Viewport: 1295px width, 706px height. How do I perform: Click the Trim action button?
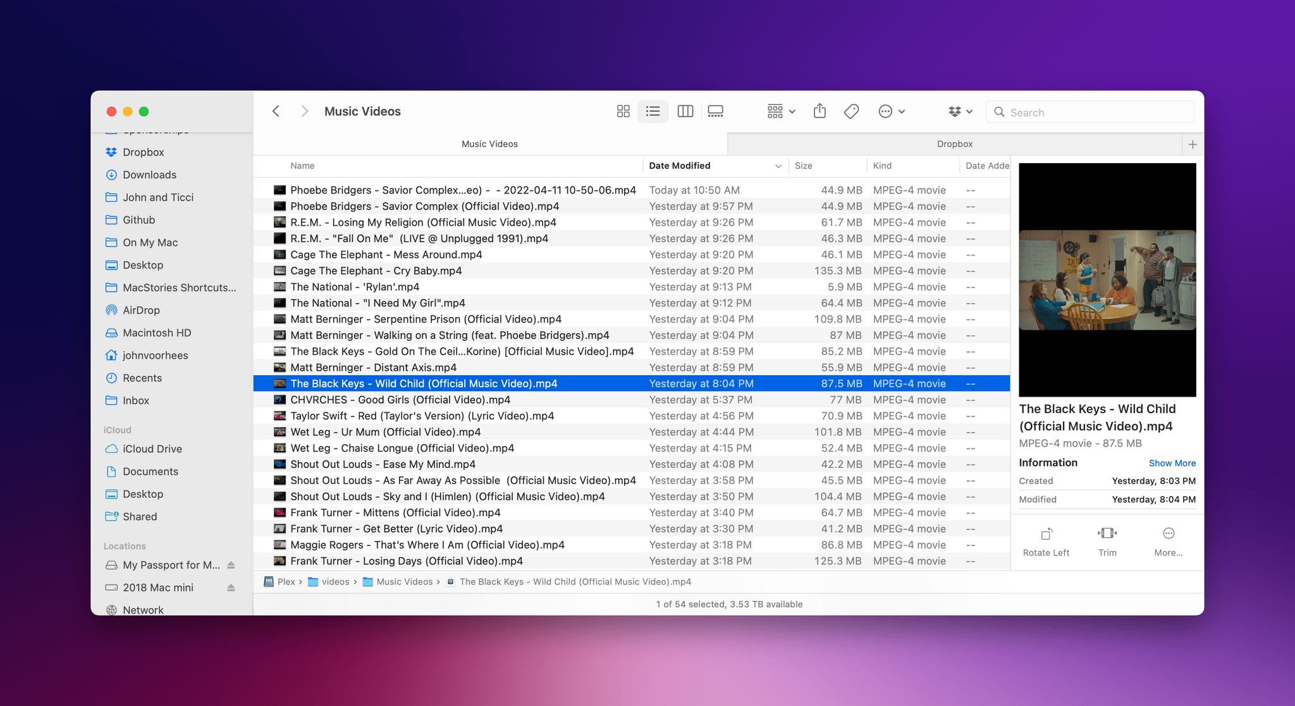click(1107, 542)
